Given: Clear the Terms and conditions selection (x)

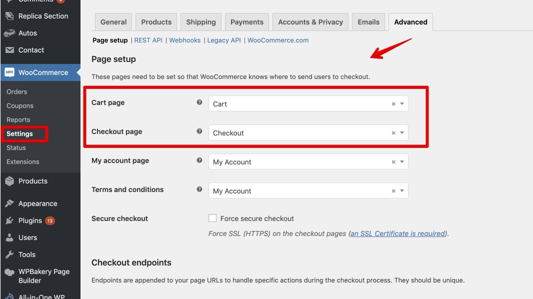Looking at the screenshot, I should pyautogui.click(x=393, y=191).
